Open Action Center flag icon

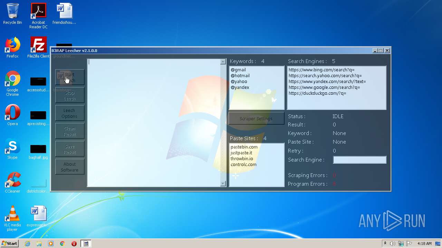409,244
